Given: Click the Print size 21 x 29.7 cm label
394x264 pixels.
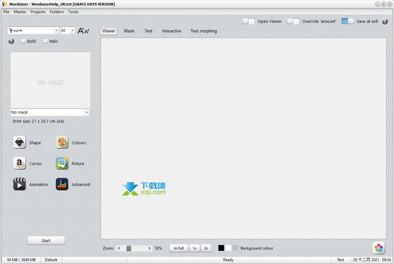Looking at the screenshot, I should [38, 121].
